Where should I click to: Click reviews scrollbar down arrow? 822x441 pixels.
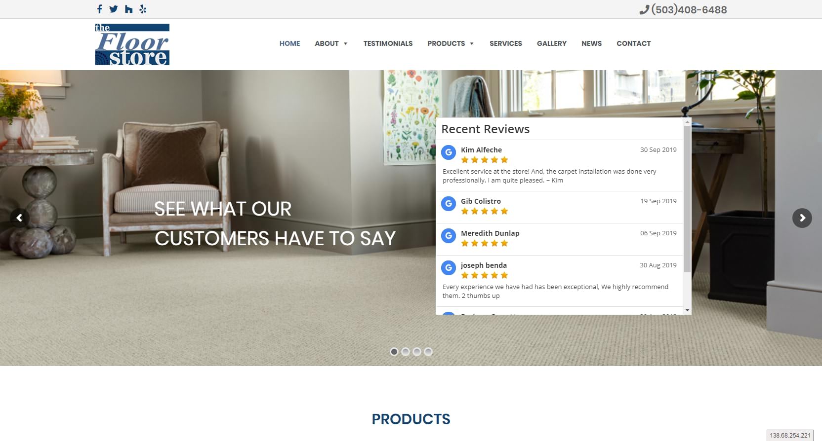(x=687, y=310)
